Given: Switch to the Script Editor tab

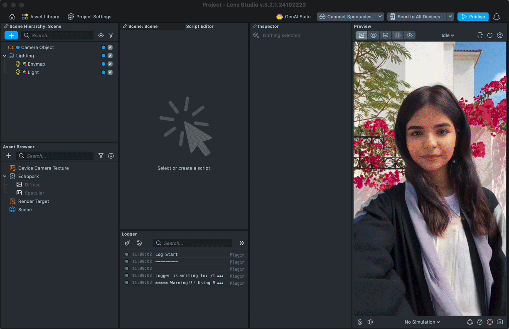Looking at the screenshot, I should click(200, 26).
